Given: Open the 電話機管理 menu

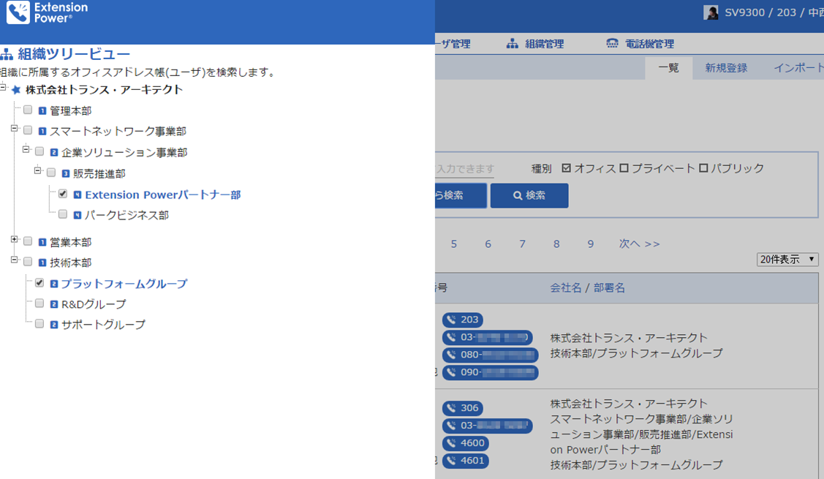Looking at the screenshot, I should coord(640,44).
